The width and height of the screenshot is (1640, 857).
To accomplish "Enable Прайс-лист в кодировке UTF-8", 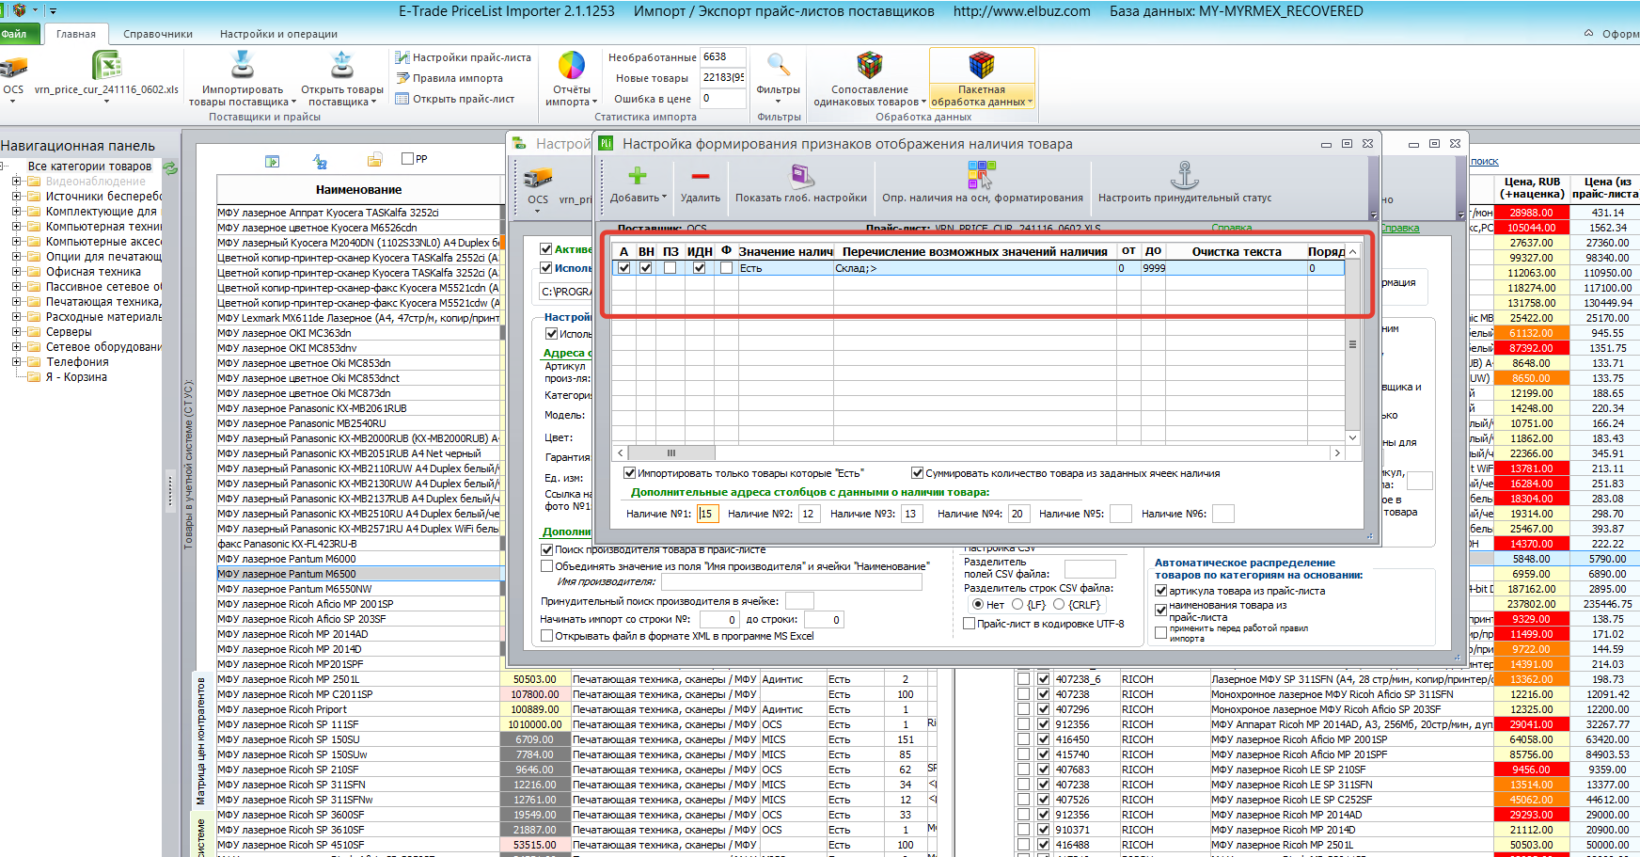I will 970,624.
